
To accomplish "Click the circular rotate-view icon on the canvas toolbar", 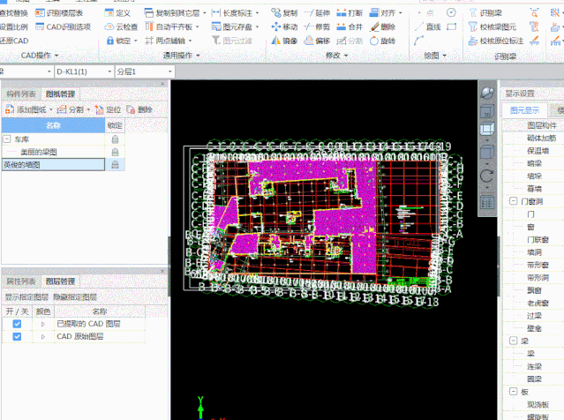I will point(486,176).
